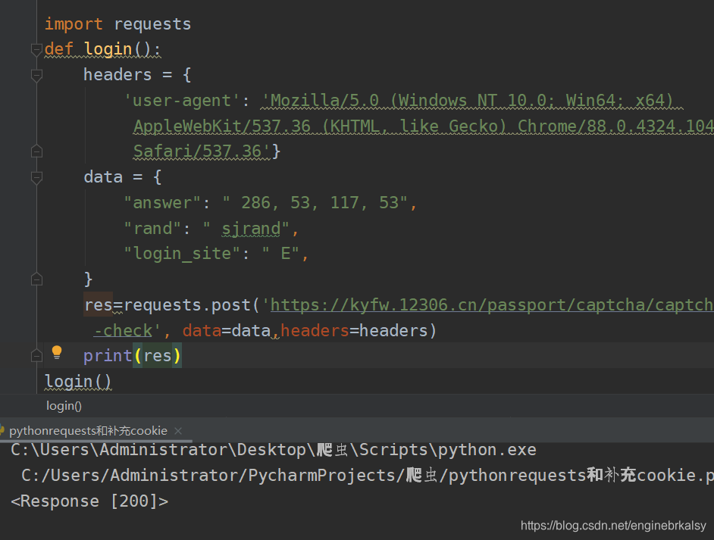This screenshot has width=714, height=540.
Task: Click the " E" string value
Action: pos(280,254)
